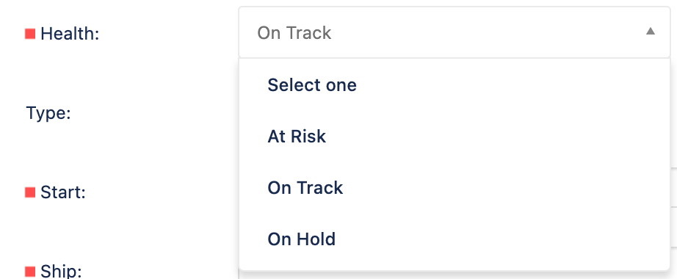Click the Start field edge right of the list

(x=673, y=192)
